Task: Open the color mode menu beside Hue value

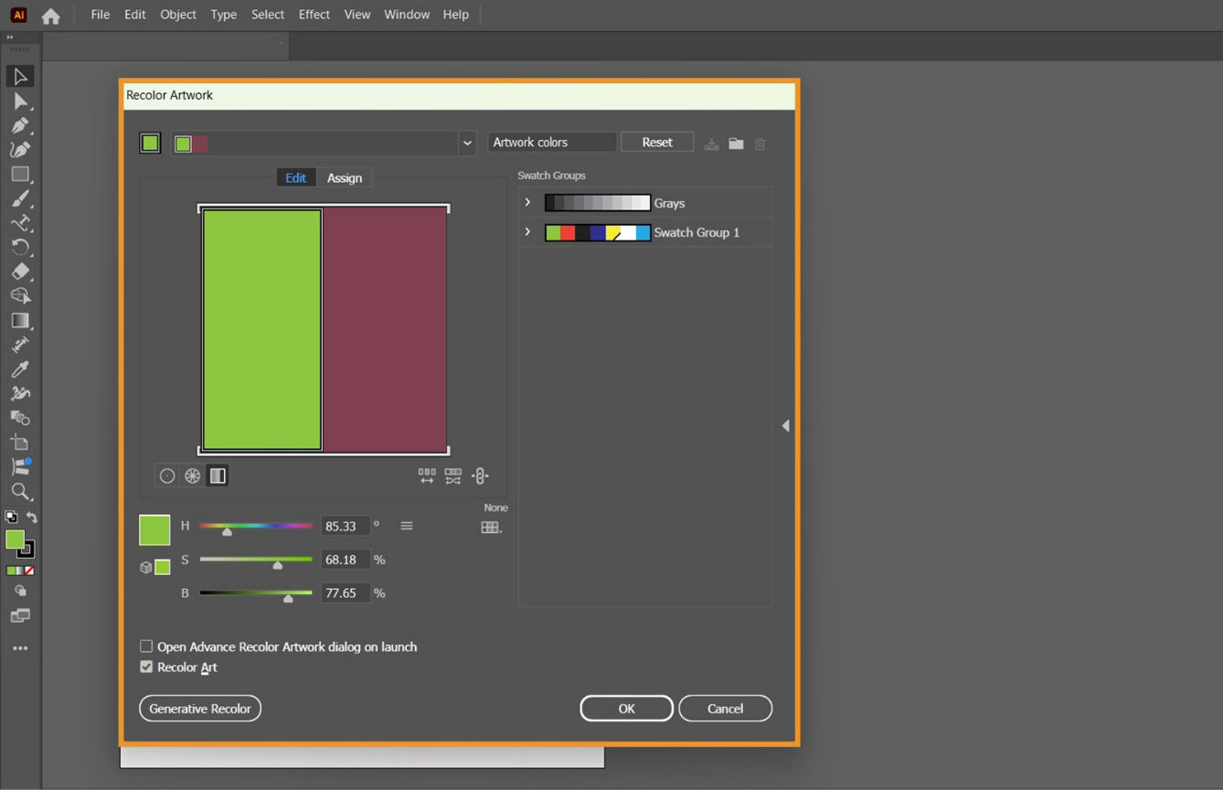Action: click(x=406, y=526)
